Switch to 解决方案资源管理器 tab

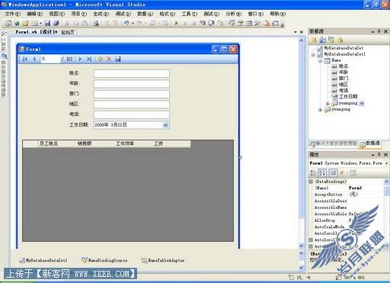333,144
